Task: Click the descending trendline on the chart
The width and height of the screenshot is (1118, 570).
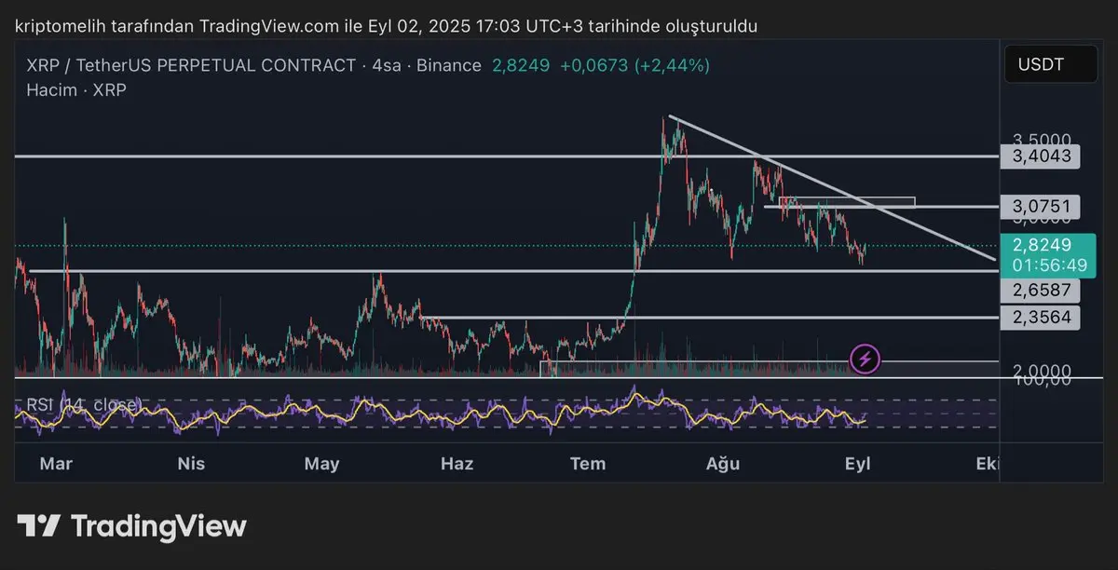Action: (x=832, y=188)
